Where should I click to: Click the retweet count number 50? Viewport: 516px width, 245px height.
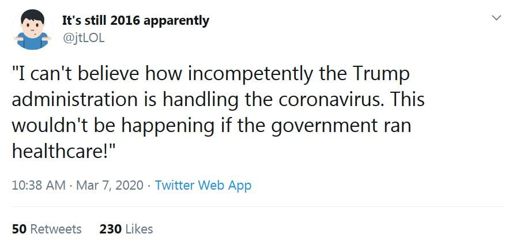pos(19,229)
